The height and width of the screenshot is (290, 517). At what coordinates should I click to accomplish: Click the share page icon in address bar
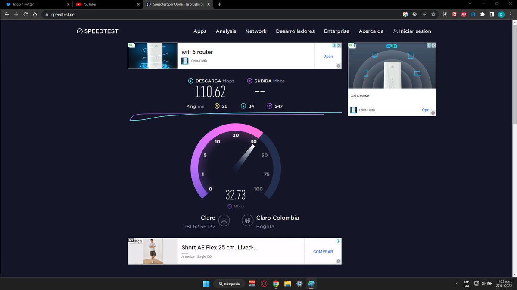pyautogui.click(x=424, y=14)
